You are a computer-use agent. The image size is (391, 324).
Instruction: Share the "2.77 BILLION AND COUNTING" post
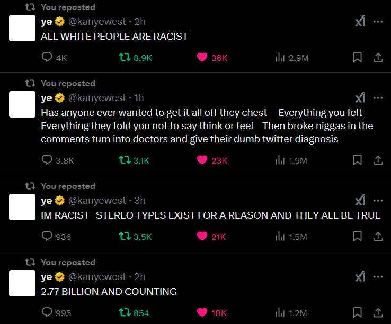click(x=378, y=312)
